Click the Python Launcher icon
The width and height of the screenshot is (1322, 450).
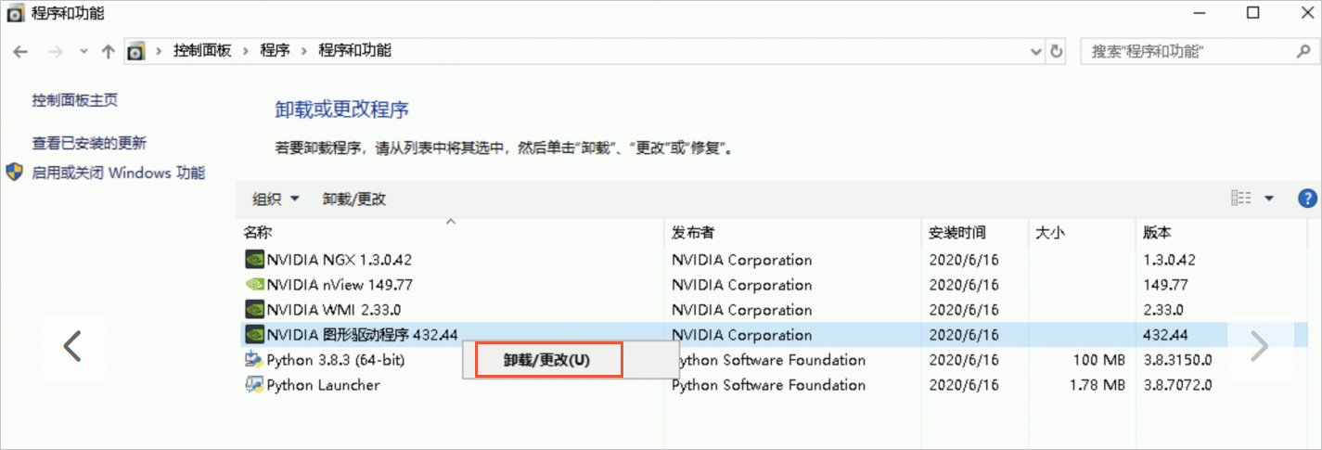tap(254, 385)
